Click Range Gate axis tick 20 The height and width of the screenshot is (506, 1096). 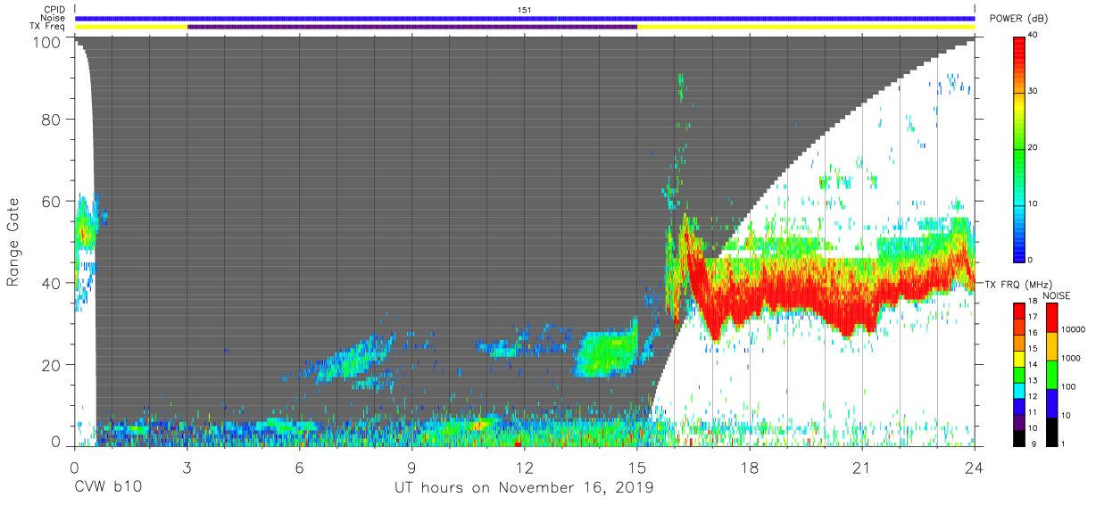[x=52, y=364]
